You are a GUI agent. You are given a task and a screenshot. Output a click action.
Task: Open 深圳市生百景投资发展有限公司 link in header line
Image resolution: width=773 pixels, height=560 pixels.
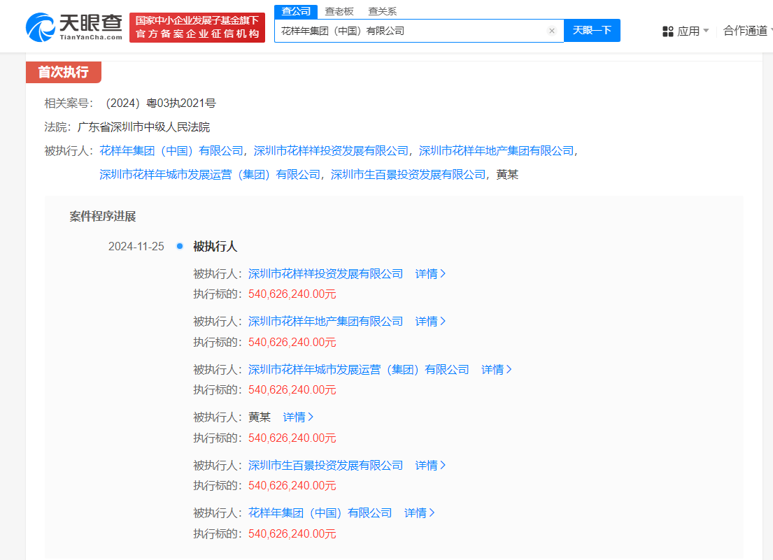409,175
